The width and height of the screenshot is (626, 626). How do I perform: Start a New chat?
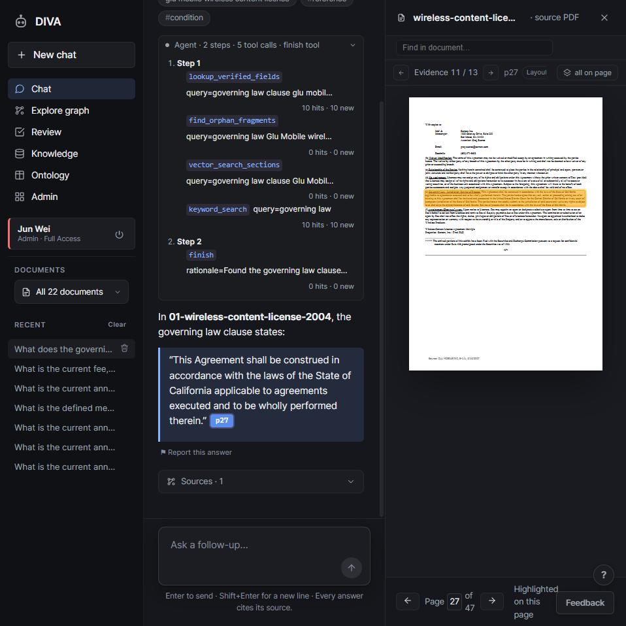click(x=71, y=55)
